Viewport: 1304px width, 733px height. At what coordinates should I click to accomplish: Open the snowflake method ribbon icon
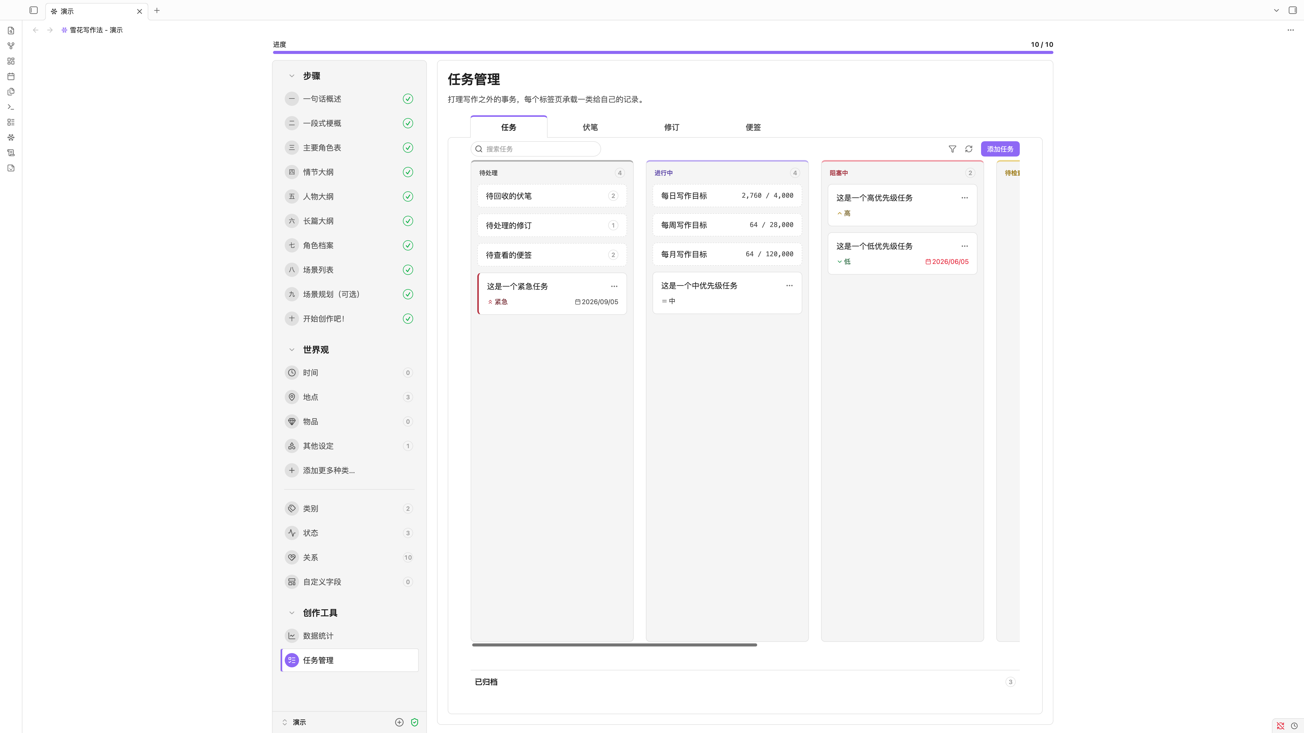pos(11,138)
